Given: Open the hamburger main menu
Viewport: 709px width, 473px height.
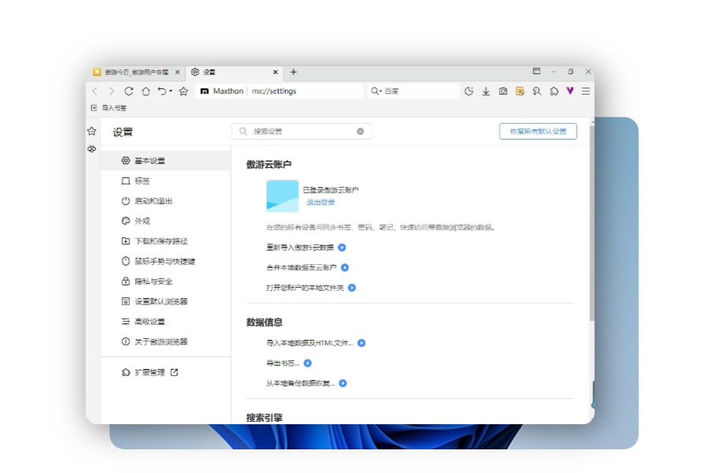Looking at the screenshot, I should tap(585, 91).
